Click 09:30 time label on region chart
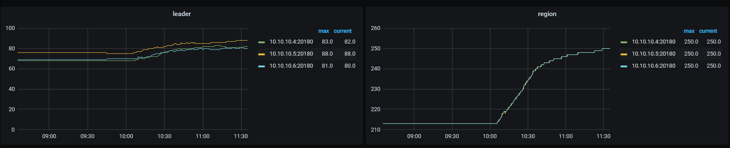Image resolution: width=730 pixels, height=148 pixels. [x=452, y=136]
